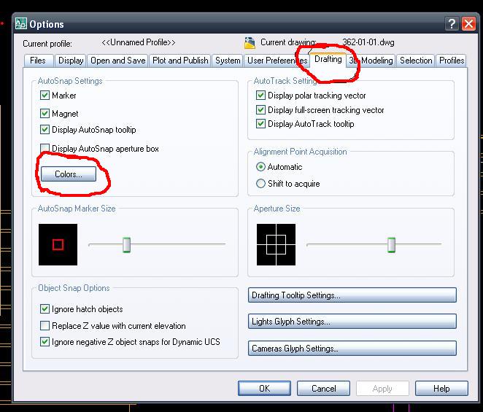
Task: Open Cameras Glyph Settings
Action: [352, 349]
